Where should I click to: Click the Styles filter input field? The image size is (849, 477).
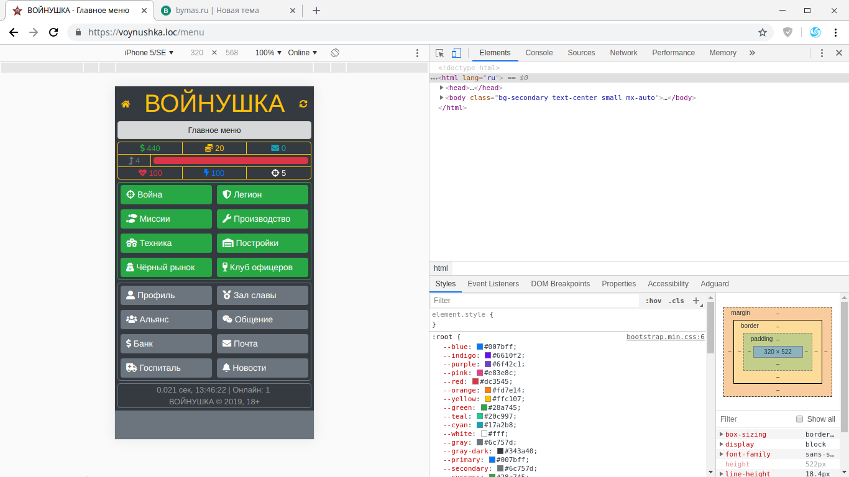coord(535,301)
